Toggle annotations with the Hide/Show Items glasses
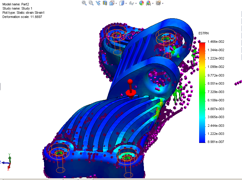Image resolution: width=242 pixels, height=180 pixels. [x=132, y=3]
